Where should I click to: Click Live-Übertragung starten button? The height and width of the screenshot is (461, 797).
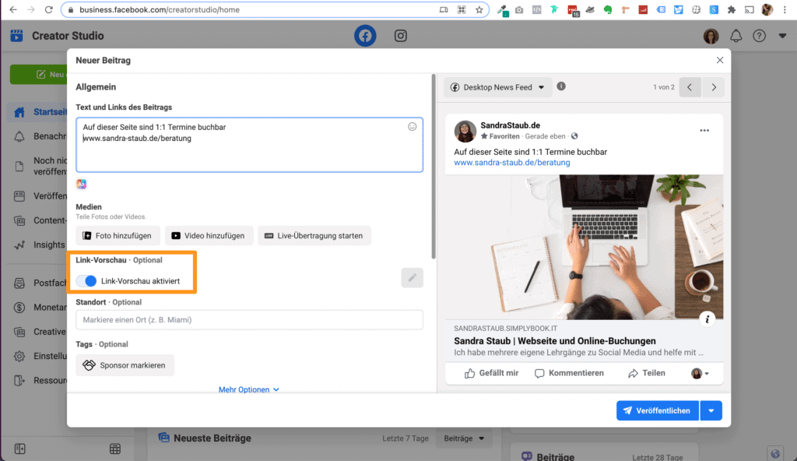314,236
